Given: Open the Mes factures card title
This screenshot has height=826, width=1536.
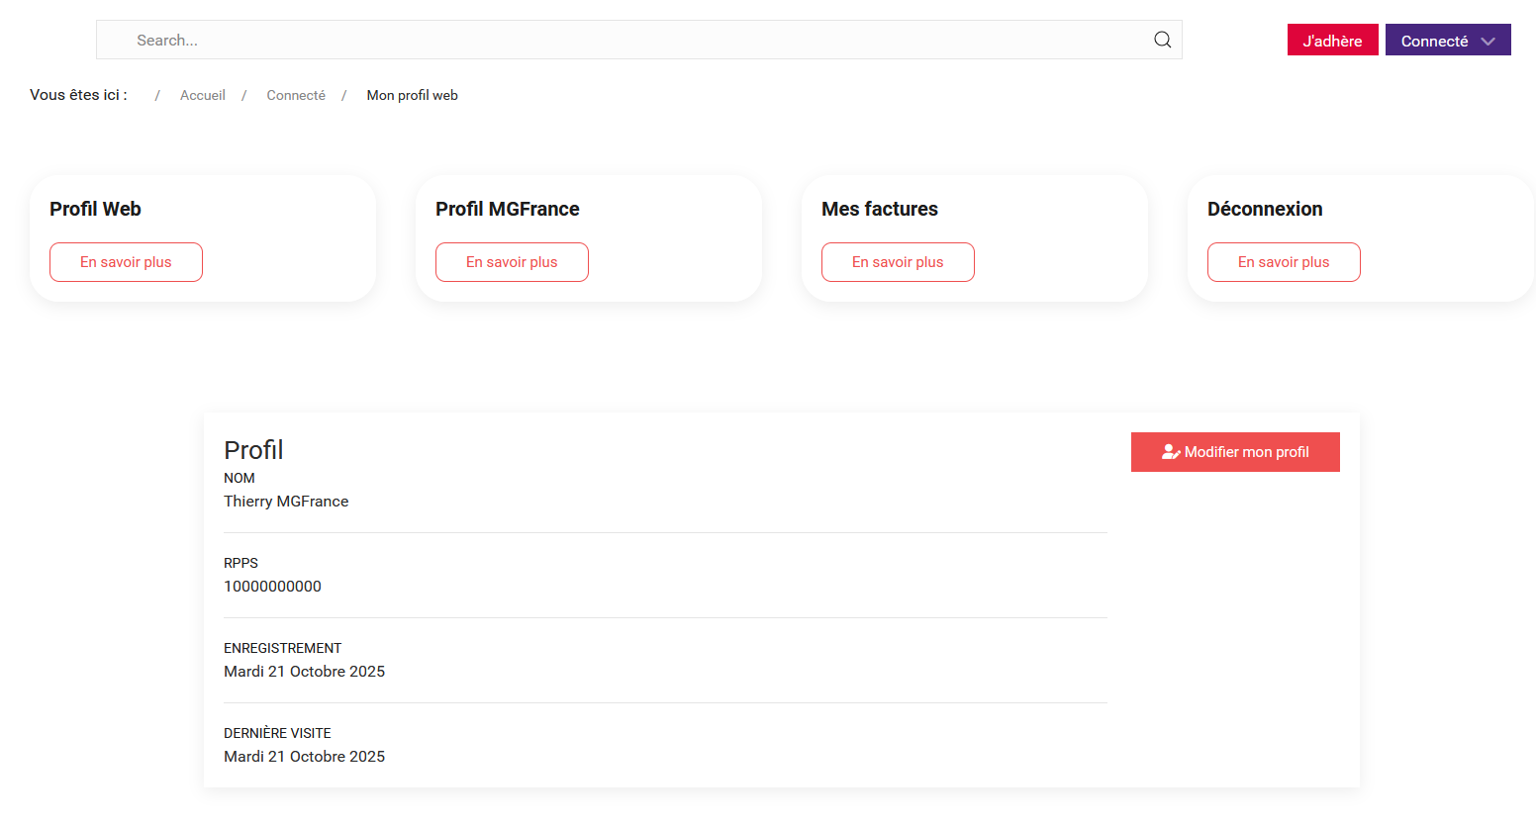Looking at the screenshot, I should tap(879, 209).
